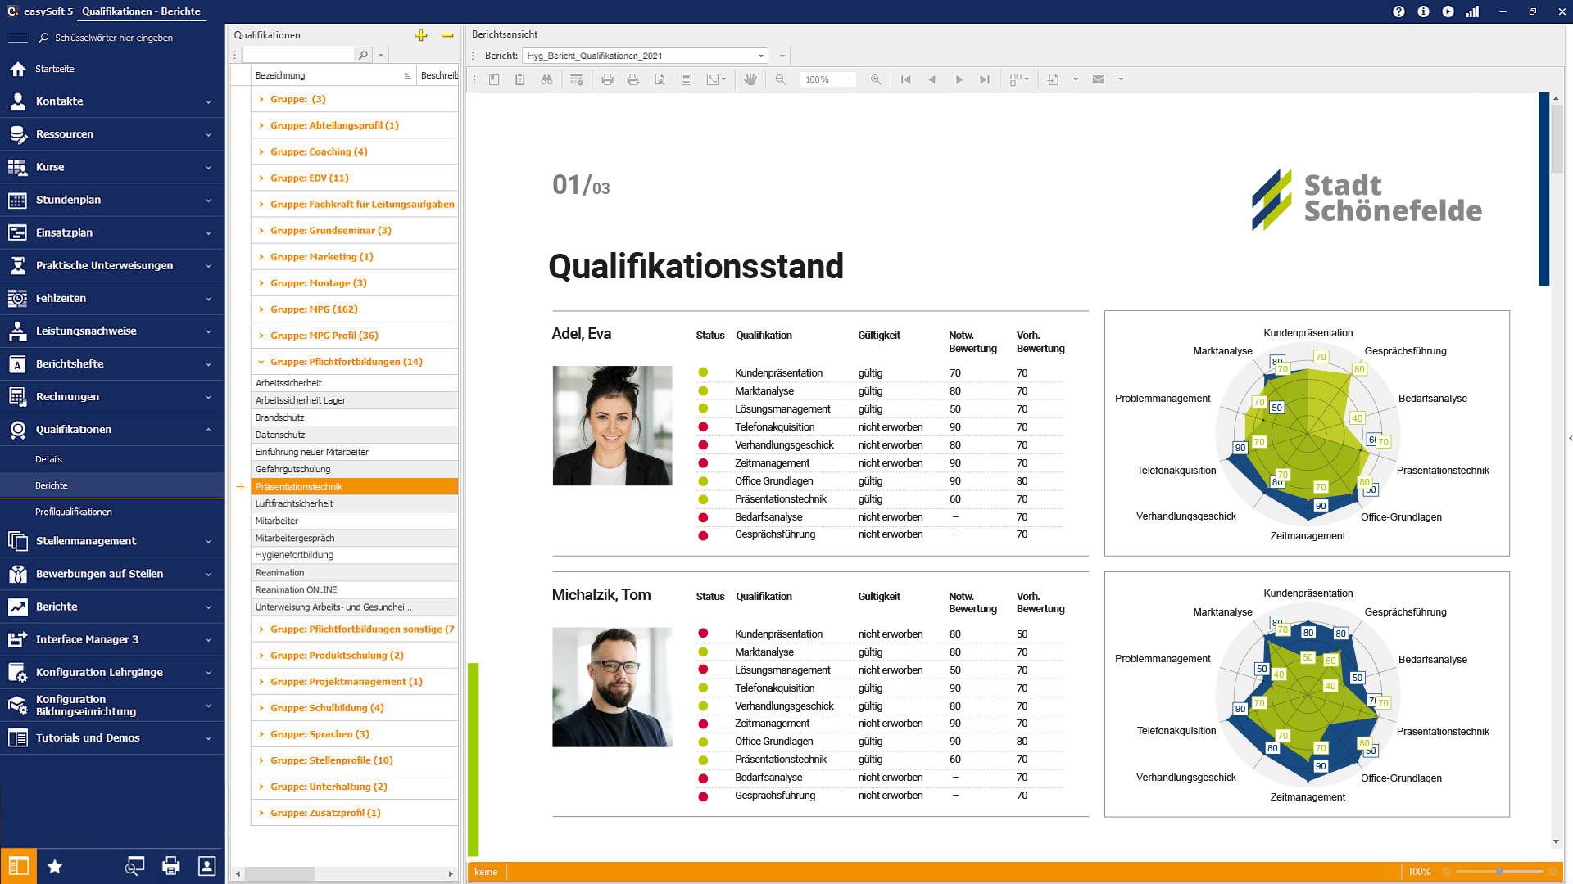The image size is (1573, 884).
Task: Expand Gruppe: EDV (11)
Action: (x=261, y=178)
